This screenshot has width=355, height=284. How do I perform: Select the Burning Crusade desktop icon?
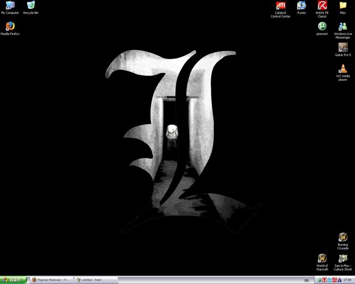tap(343, 241)
